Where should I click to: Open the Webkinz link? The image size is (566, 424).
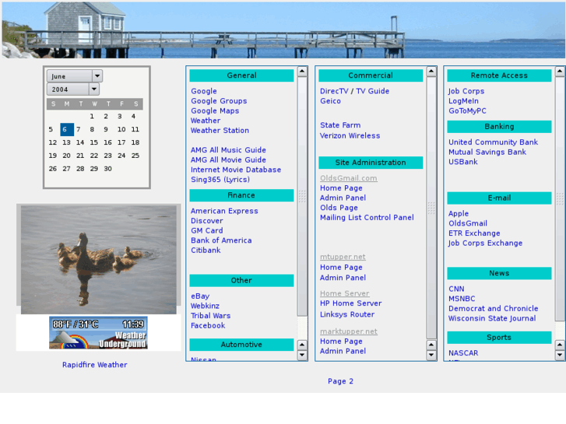tap(205, 306)
